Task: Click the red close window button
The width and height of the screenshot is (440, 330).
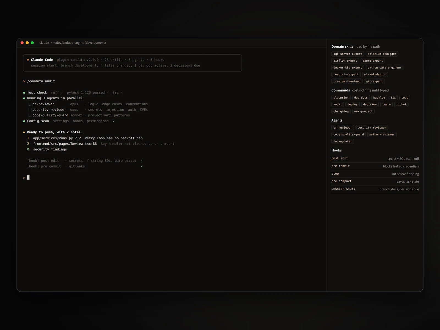Action: pyautogui.click(x=22, y=43)
